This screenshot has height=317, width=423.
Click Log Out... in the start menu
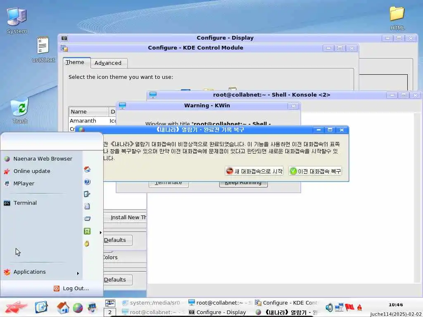pyautogui.click(x=71, y=289)
